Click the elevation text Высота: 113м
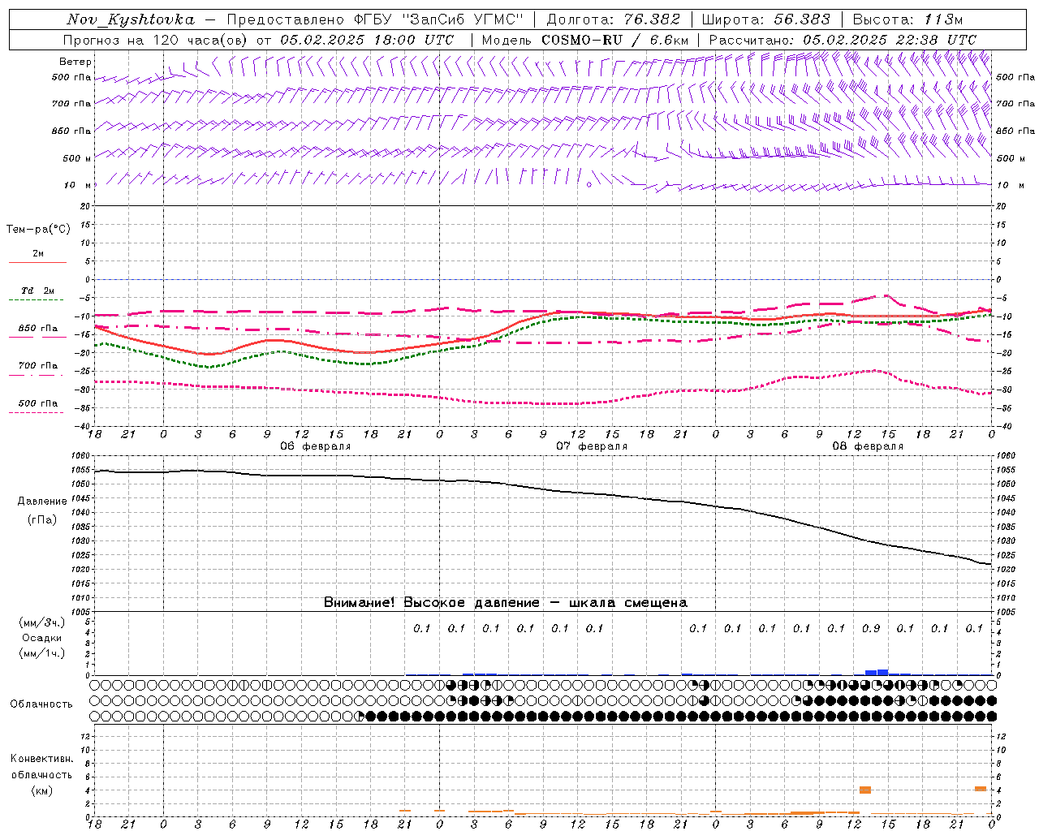This screenshot has width=1039, height=831. click(908, 19)
